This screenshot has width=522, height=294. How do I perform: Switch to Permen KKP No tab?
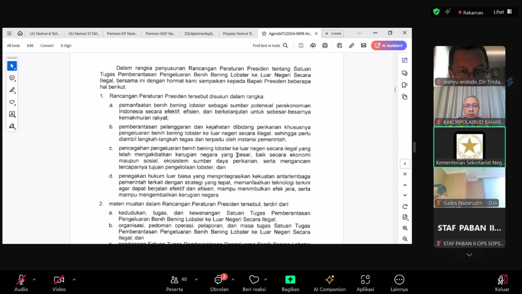click(161, 33)
